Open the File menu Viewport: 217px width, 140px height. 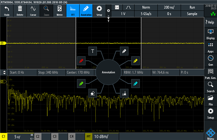click(x=210, y=100)
